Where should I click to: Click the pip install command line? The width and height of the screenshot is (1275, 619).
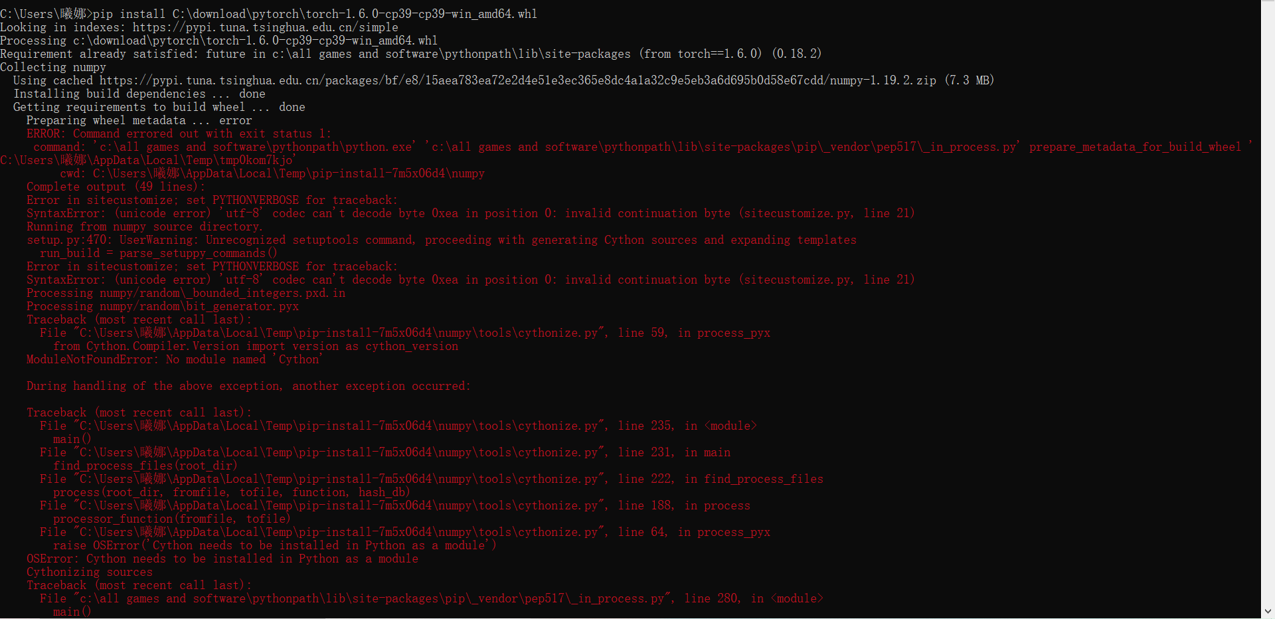pyautogui.click(x=268, y=14)
